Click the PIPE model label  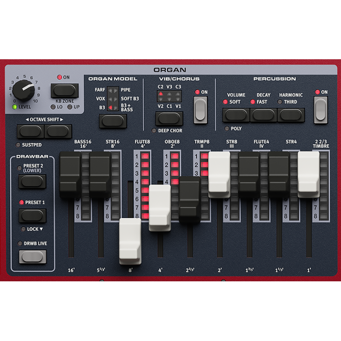tap(126, 90)
